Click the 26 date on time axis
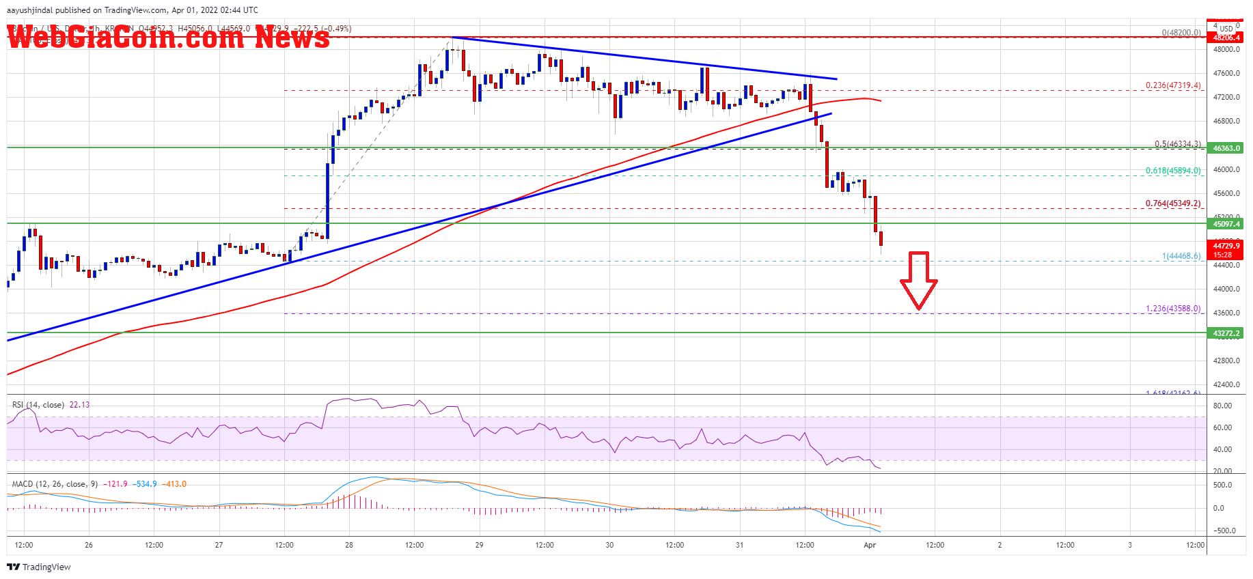This screenshot has width=1253, height=579. (x=89, y=545)
